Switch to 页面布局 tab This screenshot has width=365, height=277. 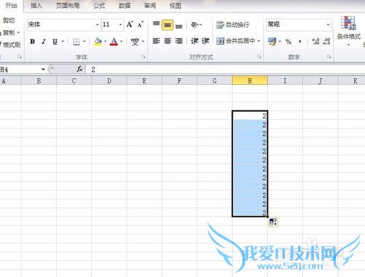[68, 6]
